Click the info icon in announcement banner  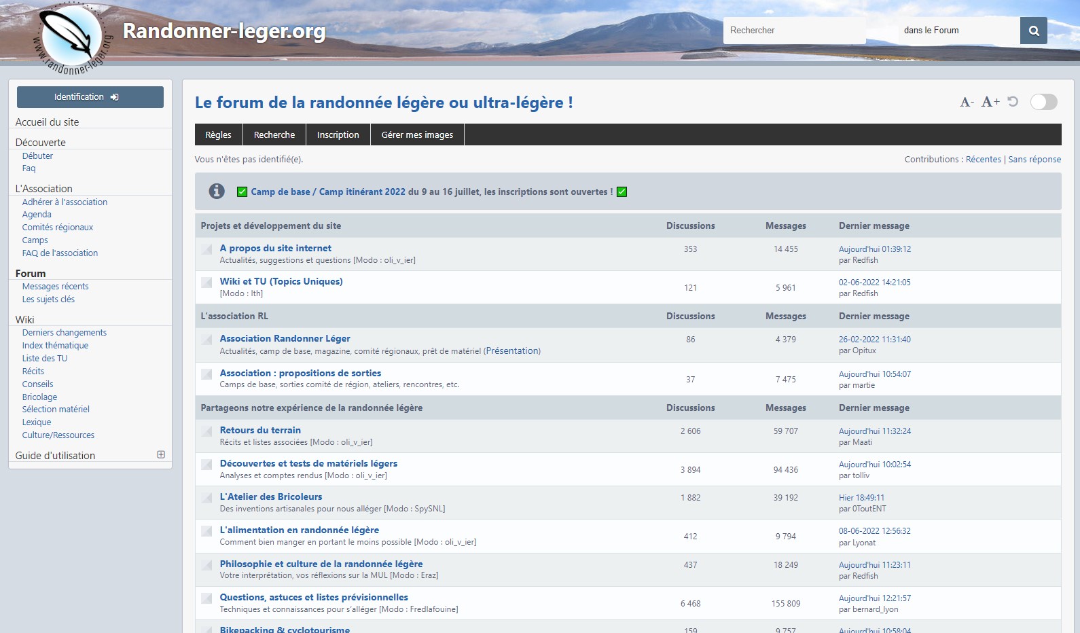point(217,192)
